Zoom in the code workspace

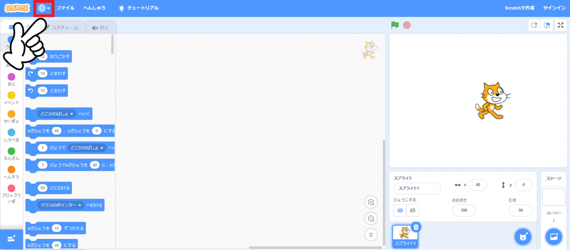point(371,203)
